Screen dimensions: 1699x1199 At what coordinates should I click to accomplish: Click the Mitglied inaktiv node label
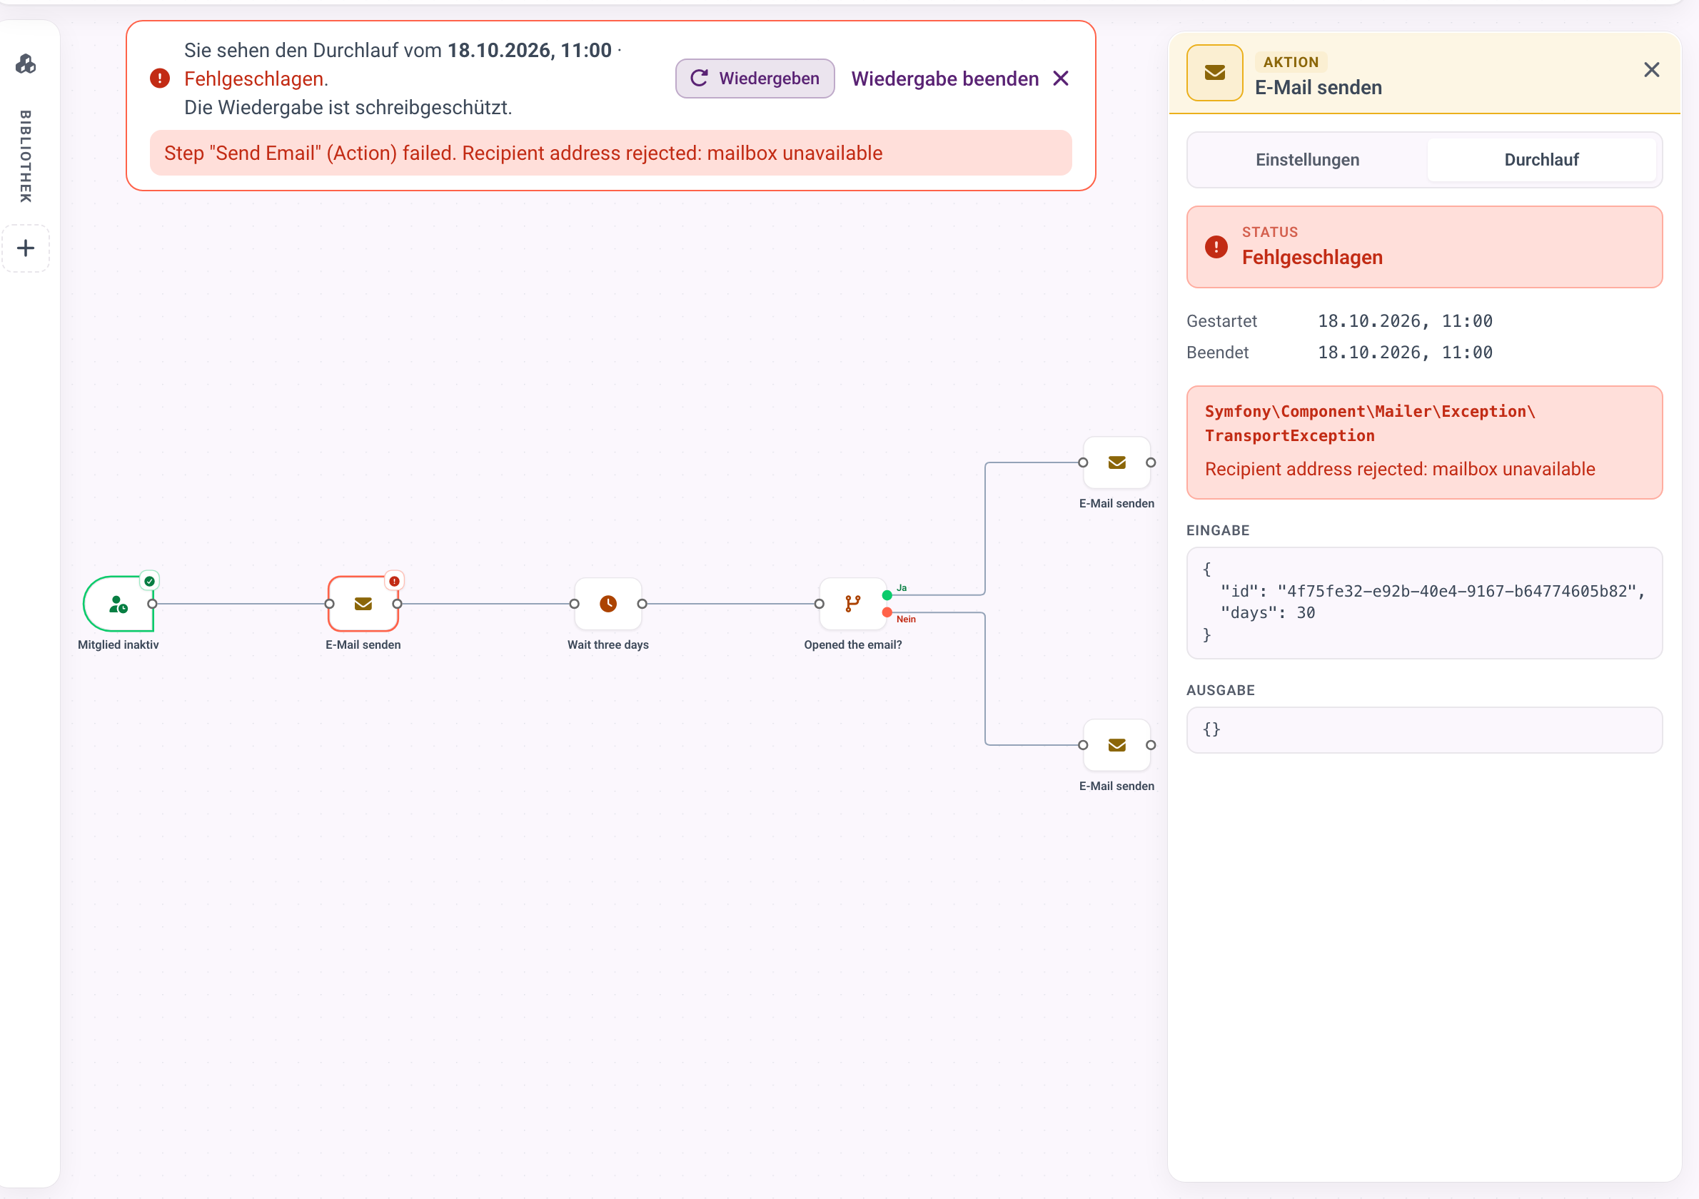point(119,645)
